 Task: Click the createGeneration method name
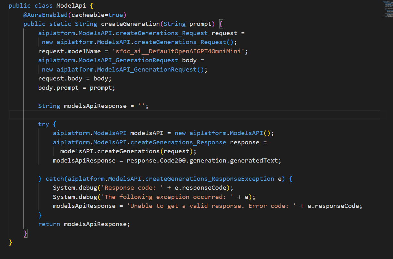(x=130, y=24)
